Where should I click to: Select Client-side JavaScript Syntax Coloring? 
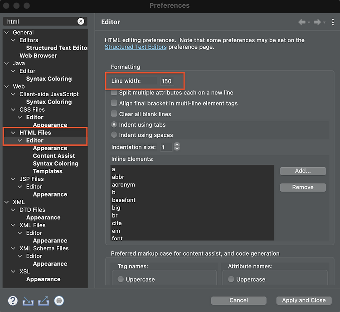click(x=49, y=102)
